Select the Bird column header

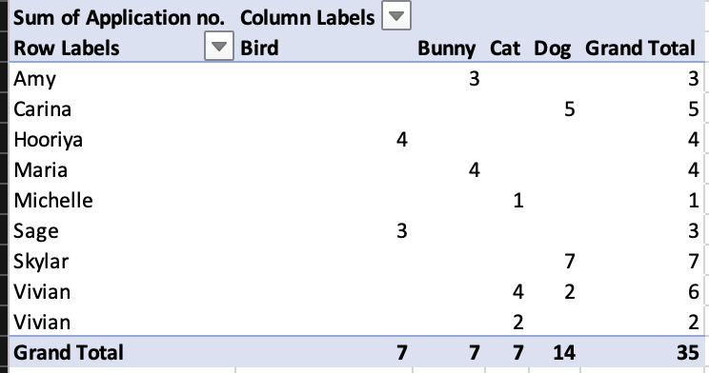click(x=259, y=48)
